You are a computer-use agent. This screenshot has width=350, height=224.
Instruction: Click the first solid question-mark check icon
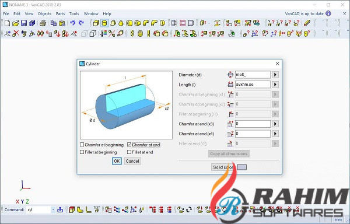click(271, 23)
